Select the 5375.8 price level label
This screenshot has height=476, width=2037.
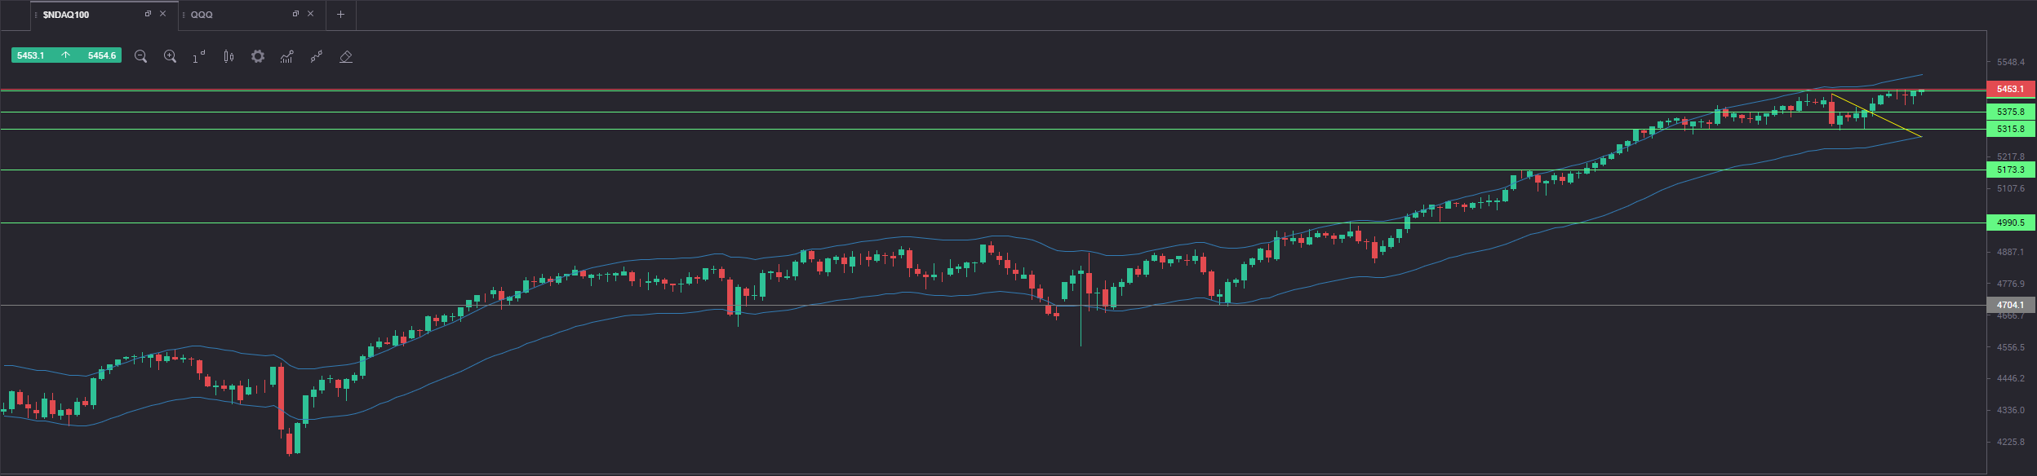pos(2010,112)
